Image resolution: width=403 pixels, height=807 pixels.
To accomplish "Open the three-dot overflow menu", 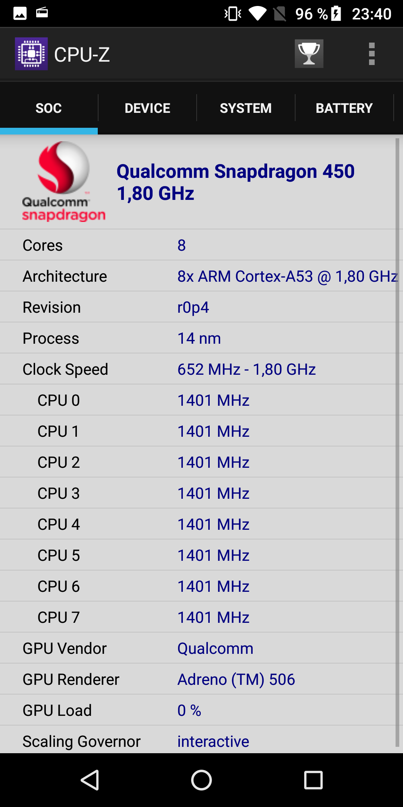I will (372, 54).
